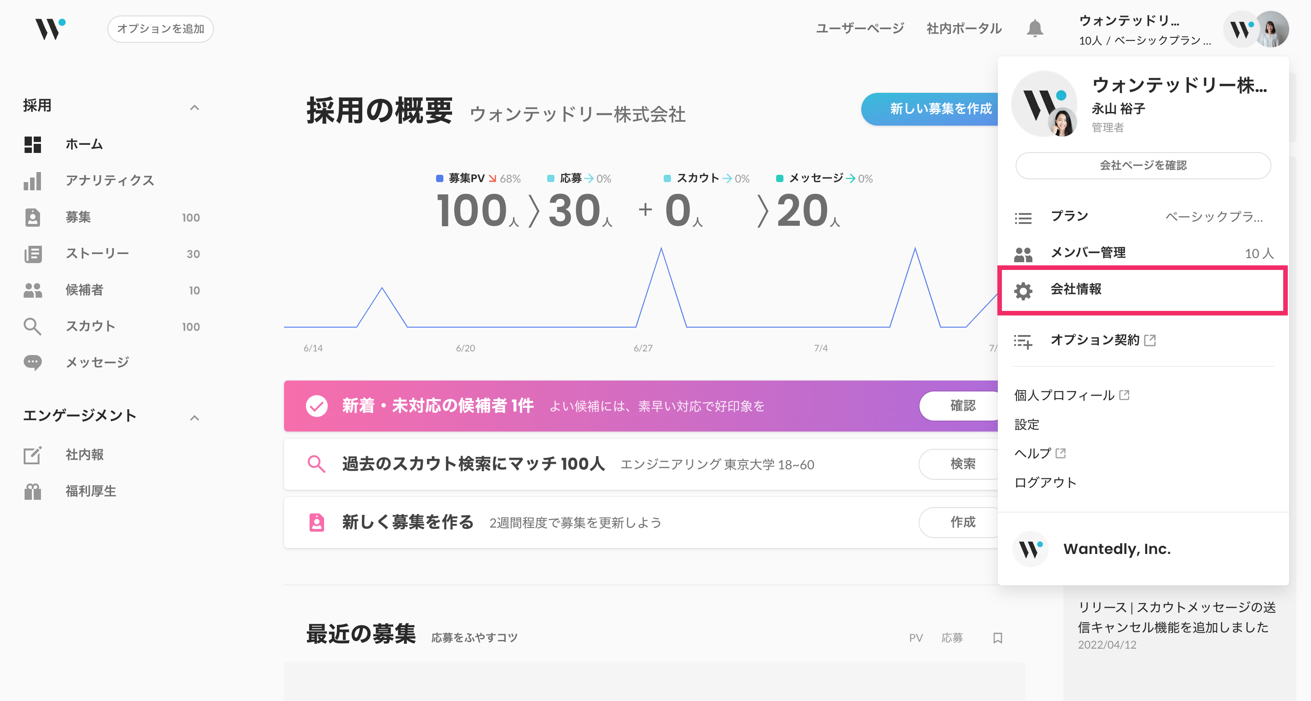
Task: Collapse the 採用 sidebar section
Action: click(194, 107)
